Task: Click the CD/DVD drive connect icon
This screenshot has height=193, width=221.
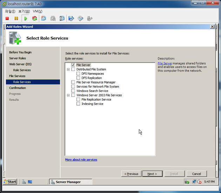Action: tap(80, 19)
